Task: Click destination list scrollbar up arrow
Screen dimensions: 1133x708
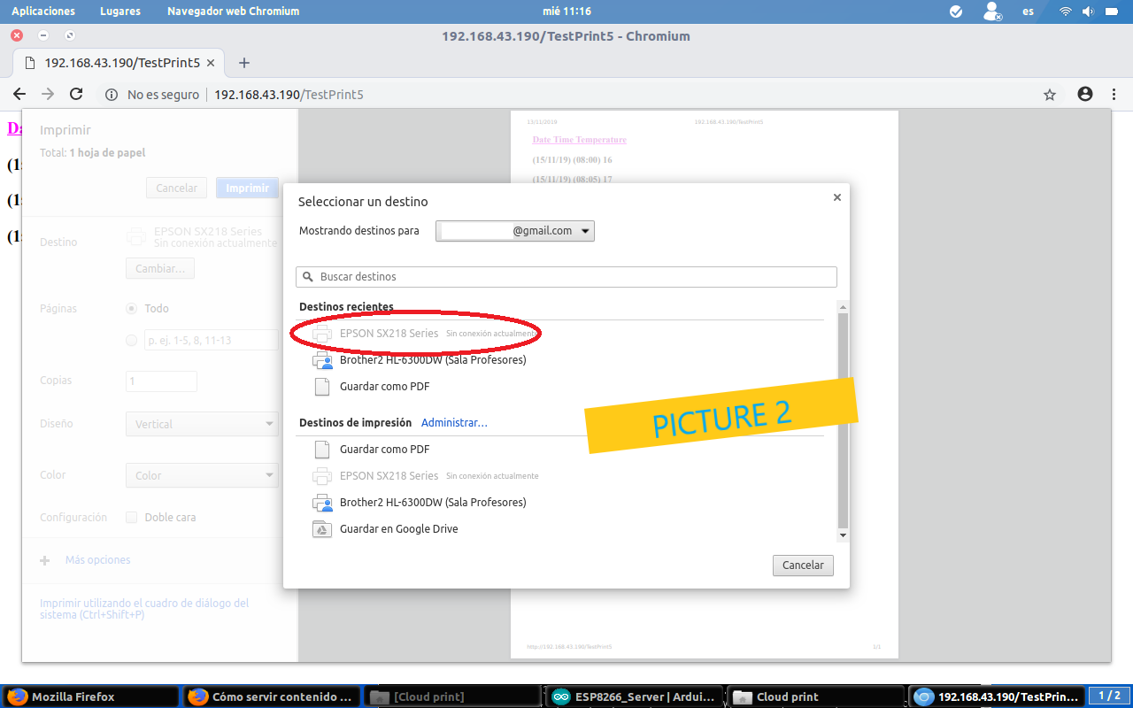Action: point(843,307)
